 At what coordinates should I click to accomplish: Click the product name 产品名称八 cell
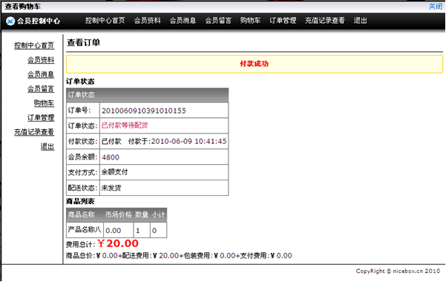pyautogui.click(x=85, y=230)
